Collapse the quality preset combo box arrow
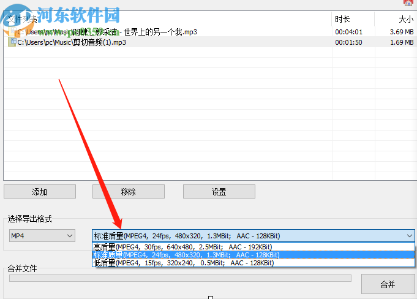This screenshot has width=417, height=299. (x=409, y=236)
